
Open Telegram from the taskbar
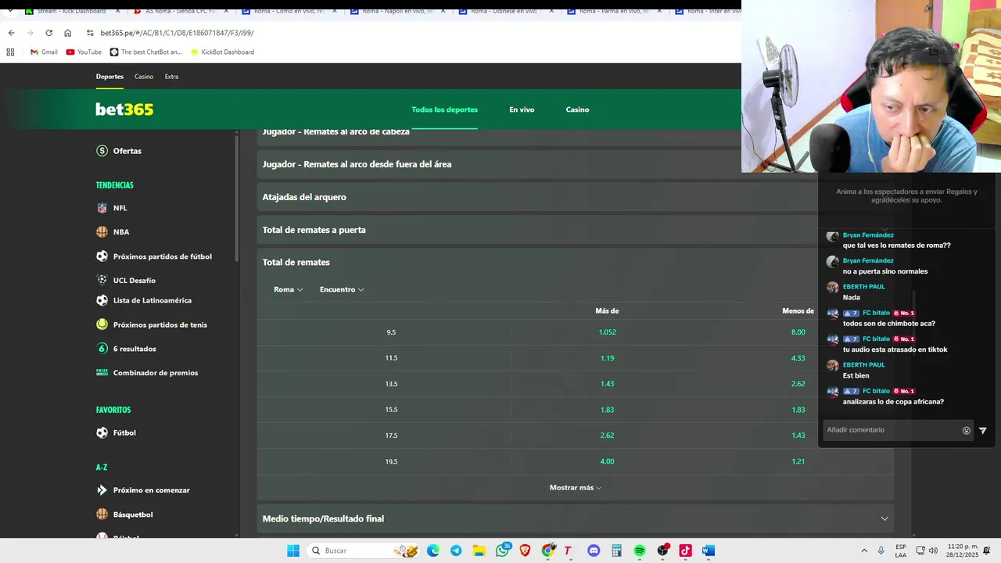456,550
